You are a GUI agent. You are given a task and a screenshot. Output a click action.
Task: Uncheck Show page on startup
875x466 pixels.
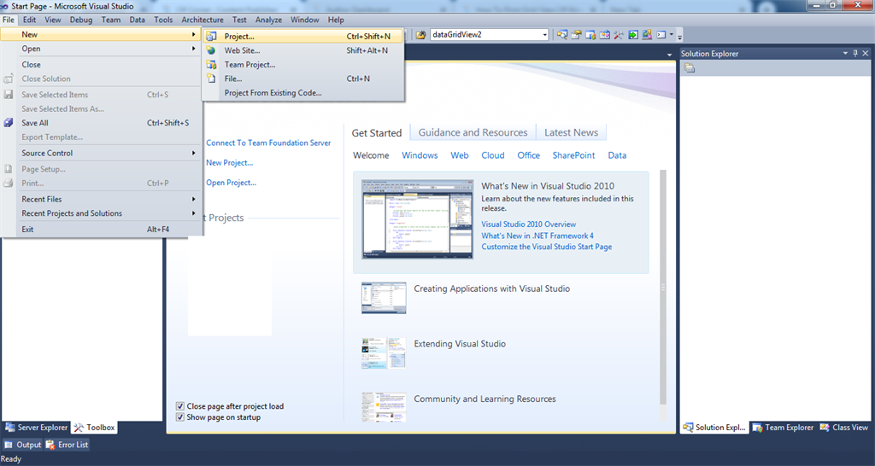[x=180, y=417]
